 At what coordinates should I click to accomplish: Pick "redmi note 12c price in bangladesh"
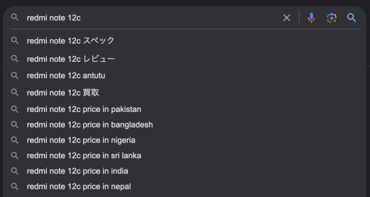[90, 125]
